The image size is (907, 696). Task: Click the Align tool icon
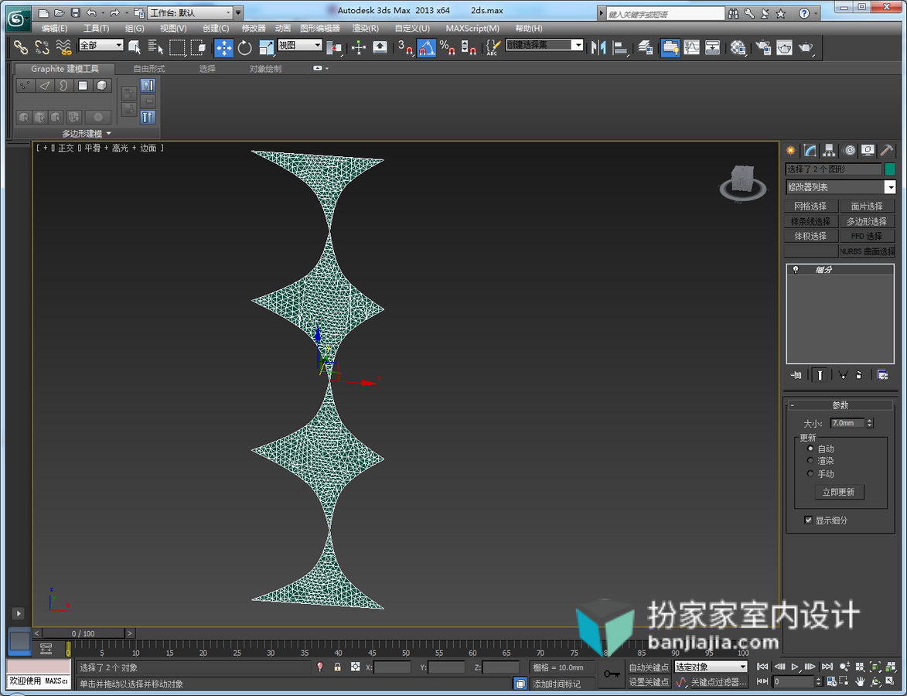(620, 47)
